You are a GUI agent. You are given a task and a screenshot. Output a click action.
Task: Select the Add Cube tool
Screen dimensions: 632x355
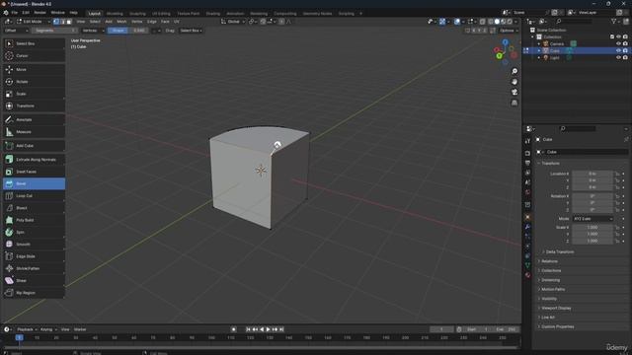34,146
